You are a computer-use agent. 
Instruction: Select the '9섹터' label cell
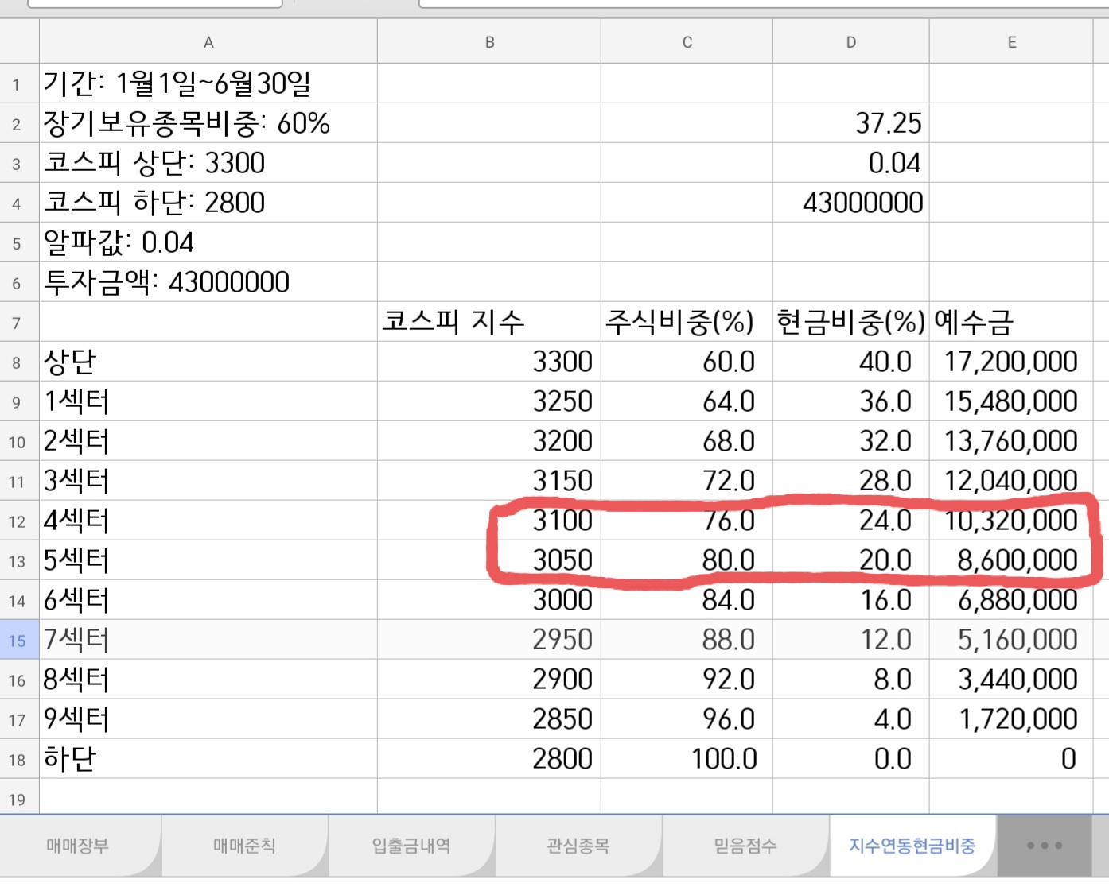point(208,719)
